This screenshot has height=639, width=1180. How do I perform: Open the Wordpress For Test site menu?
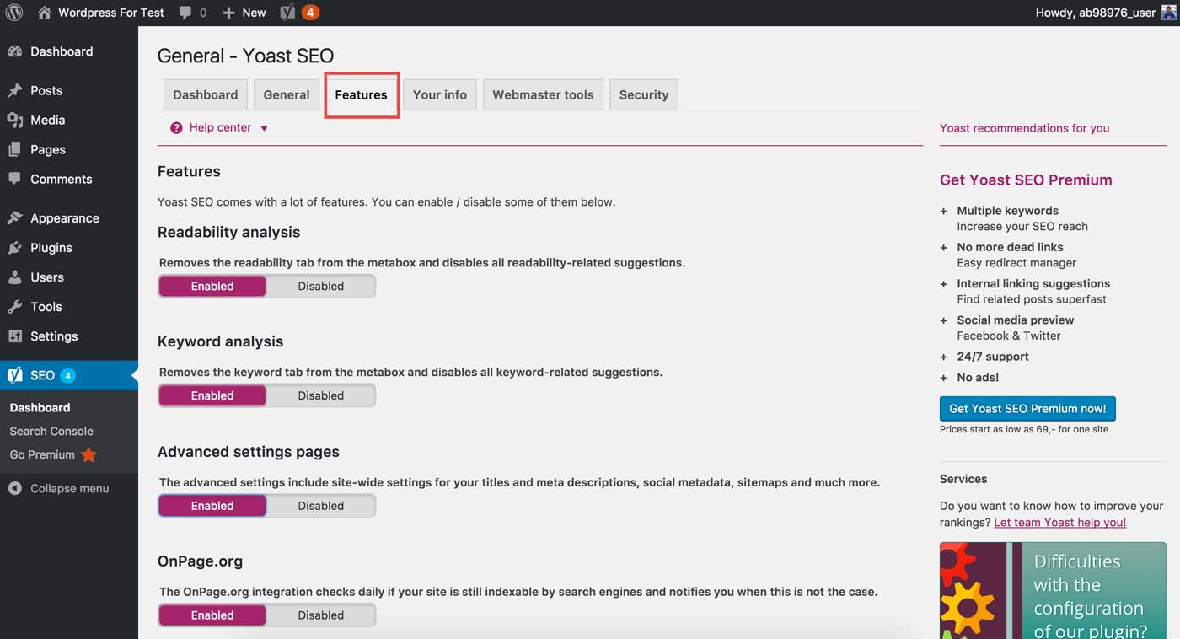pyautogui.click(x=101, y=13)
